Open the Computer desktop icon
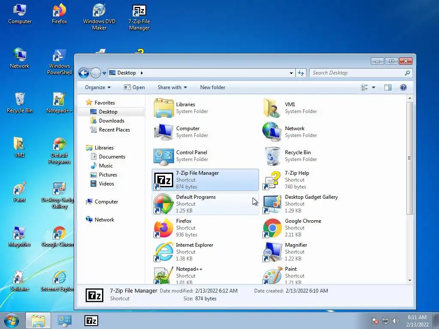This screenshot has height=329, width=439. tap(20, 14)
